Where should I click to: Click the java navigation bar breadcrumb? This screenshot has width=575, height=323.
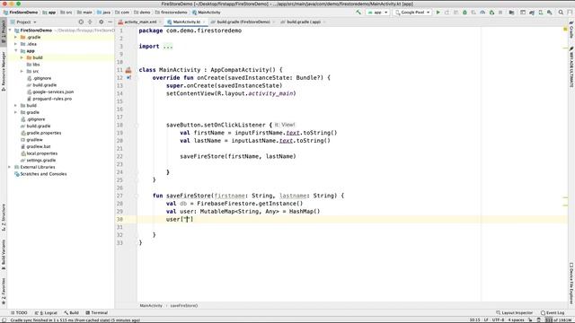click(104, 12)
